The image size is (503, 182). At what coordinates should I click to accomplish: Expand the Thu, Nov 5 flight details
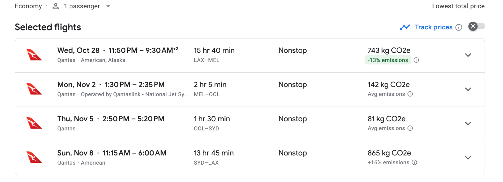pyautogui.click(x=468, y=124)
